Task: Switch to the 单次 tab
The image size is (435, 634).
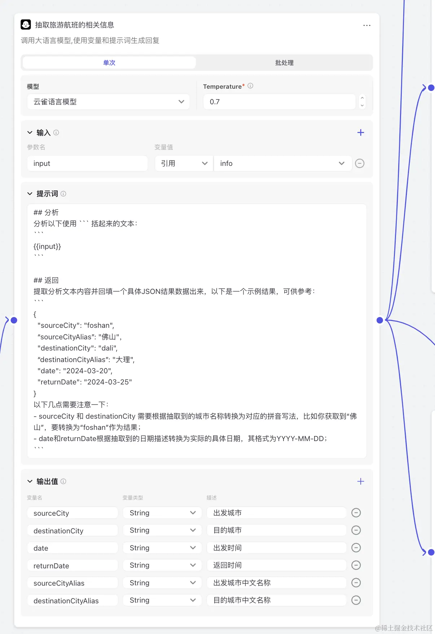Action: 109,63
